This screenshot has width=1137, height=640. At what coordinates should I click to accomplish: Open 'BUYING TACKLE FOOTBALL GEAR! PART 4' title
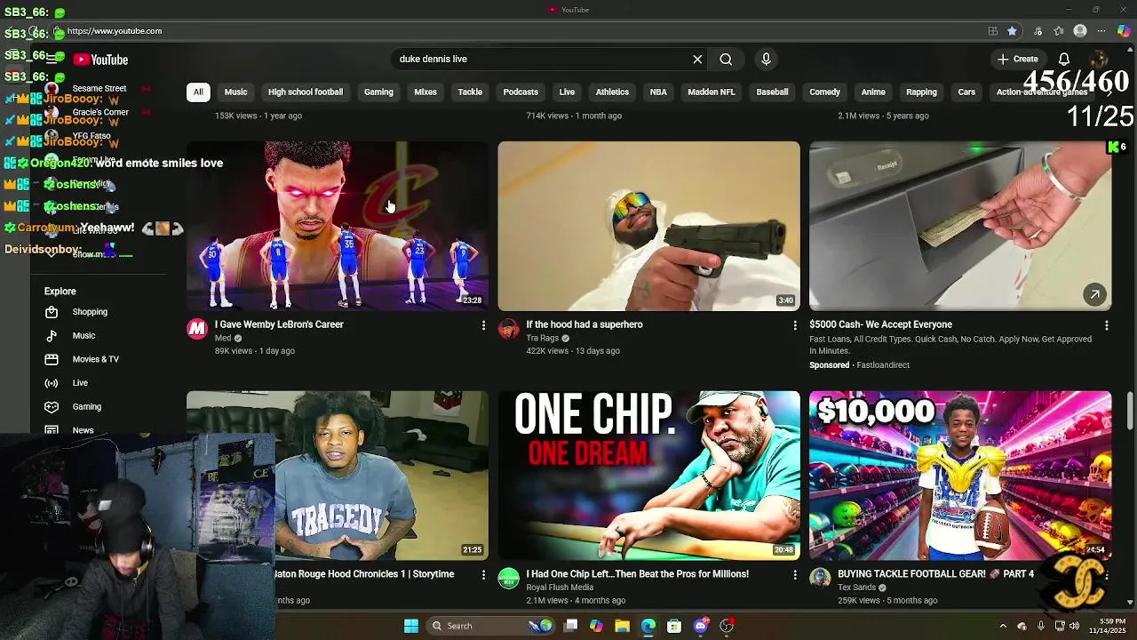[x=935, y=575]
